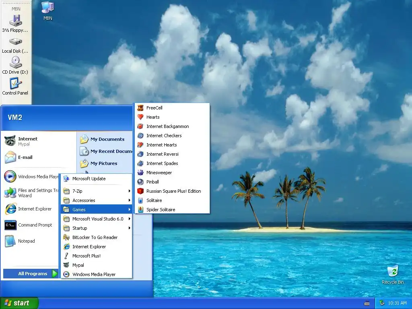Launch FreeCell from the Games submenu
412x309 pixels.
[172, 108]
